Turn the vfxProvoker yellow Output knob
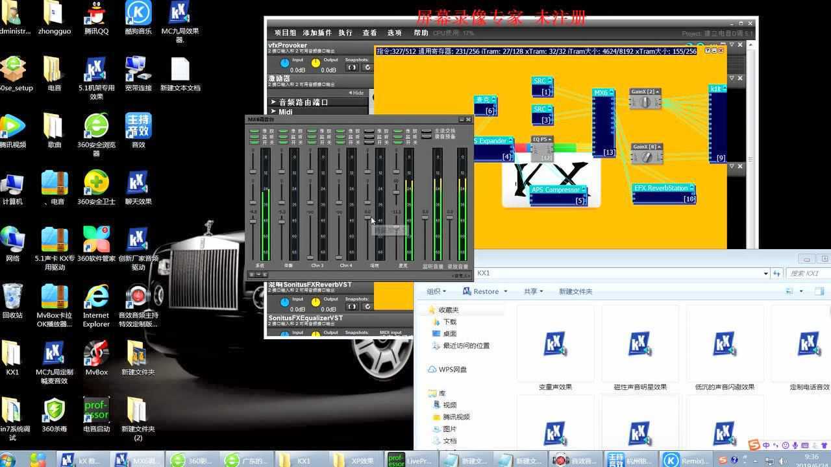The width and height of the screenshot is (831, 467). click(x=316, y=63)
